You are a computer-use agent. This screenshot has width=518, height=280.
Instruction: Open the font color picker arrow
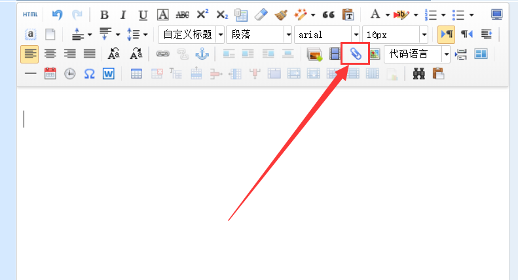[388, 14]
